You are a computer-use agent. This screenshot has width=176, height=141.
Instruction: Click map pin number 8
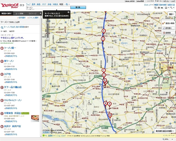coord(105,103)
